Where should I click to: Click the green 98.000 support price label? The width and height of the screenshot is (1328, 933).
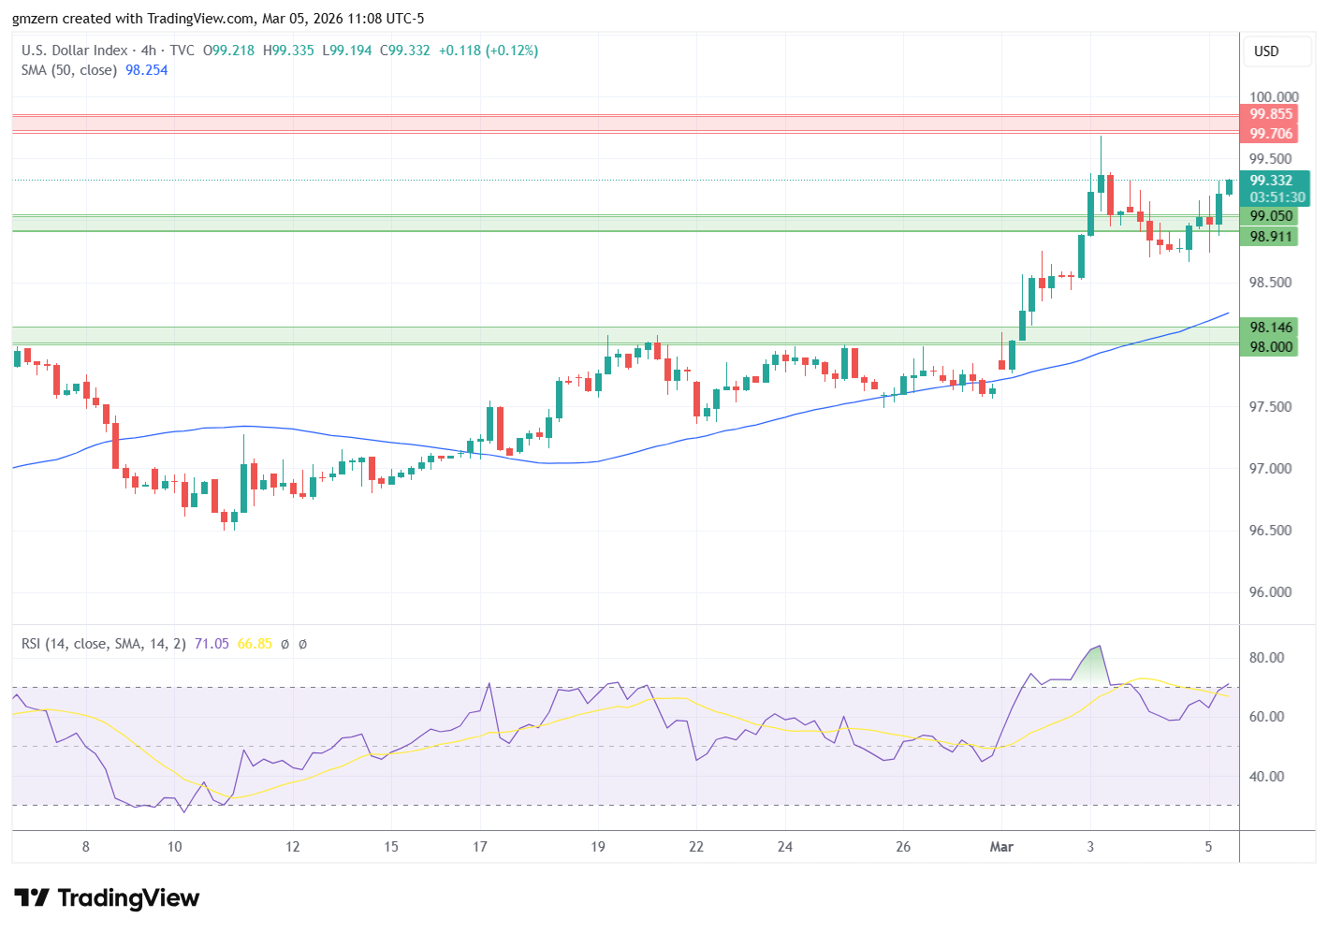point(1270,347)
